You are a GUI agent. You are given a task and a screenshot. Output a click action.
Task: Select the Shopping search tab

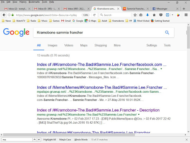coord(101,45)
